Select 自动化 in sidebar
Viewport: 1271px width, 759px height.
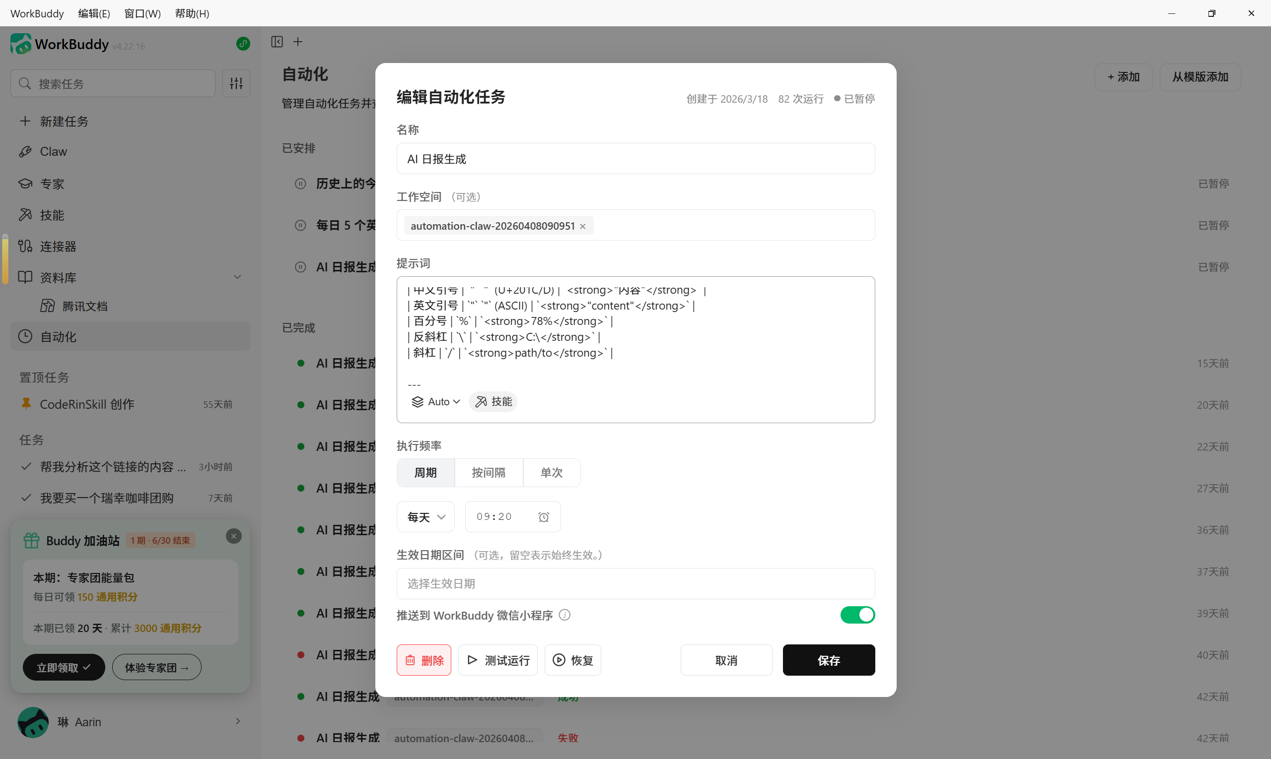(x=130, y=336)
